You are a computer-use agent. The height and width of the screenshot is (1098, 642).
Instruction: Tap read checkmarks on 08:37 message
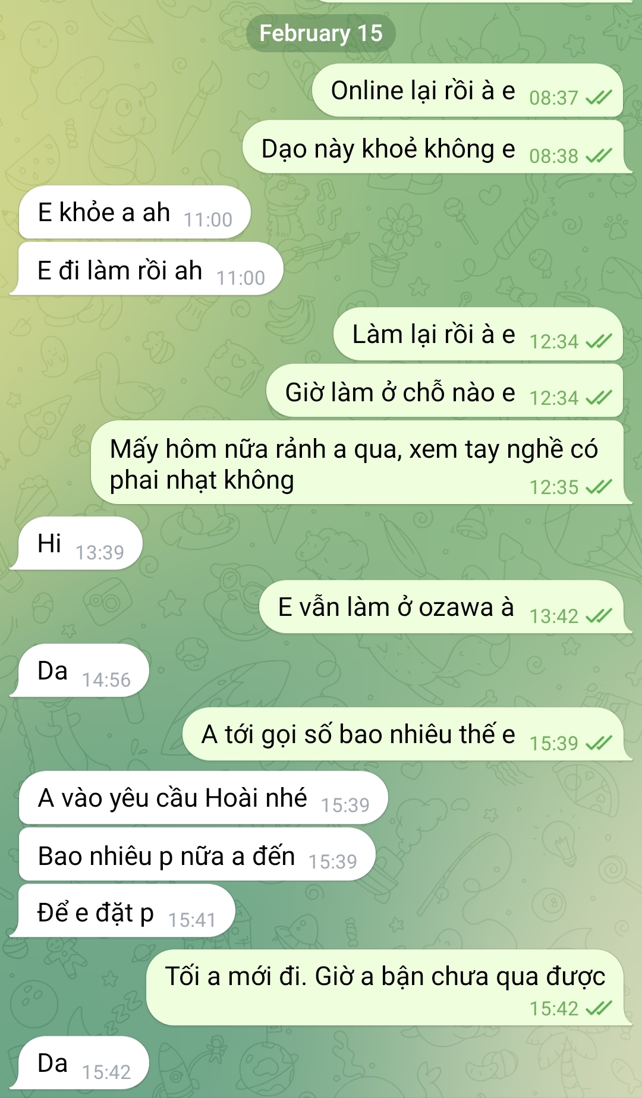599,97
